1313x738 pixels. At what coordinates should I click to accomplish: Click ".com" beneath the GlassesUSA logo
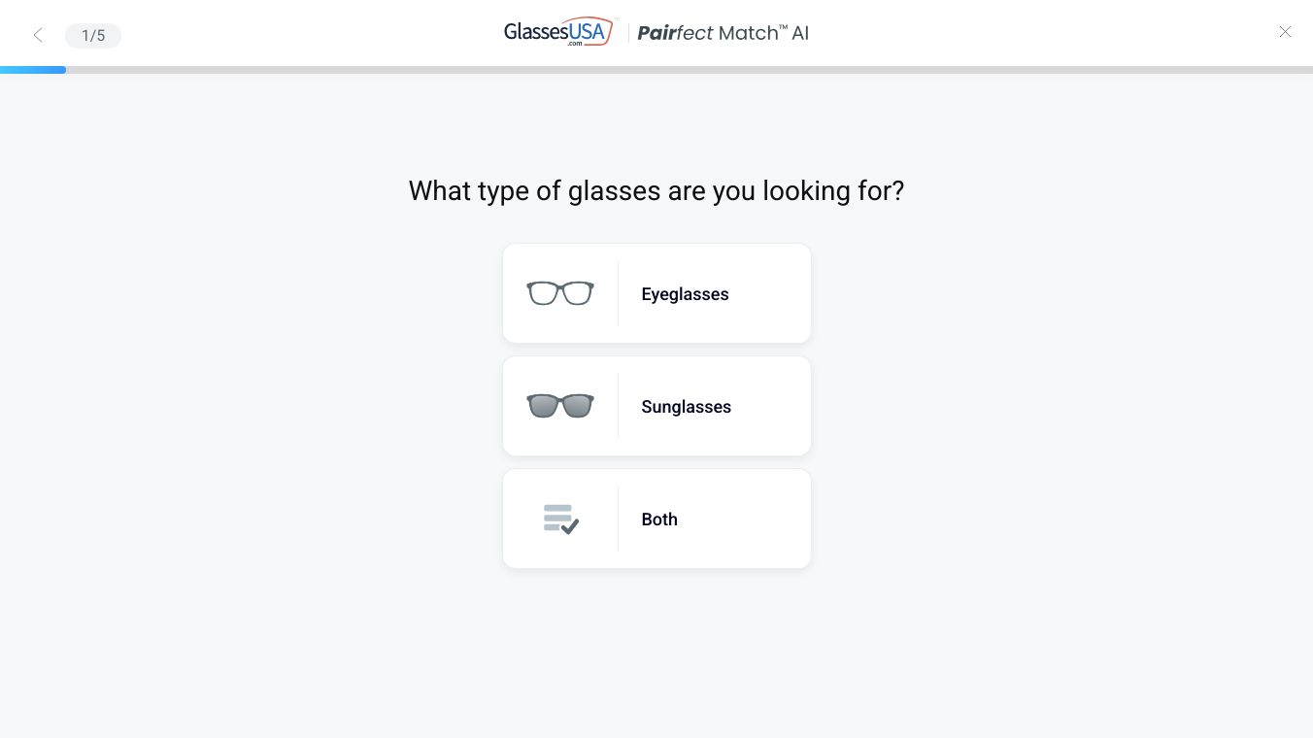click(x=576, y=44)
